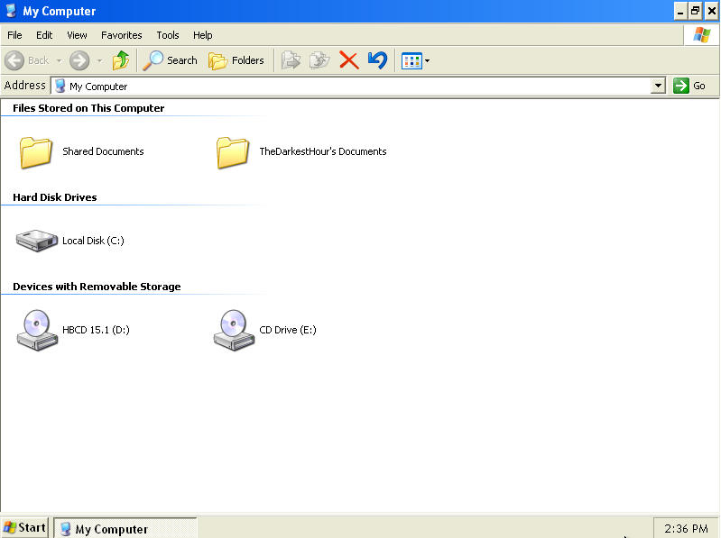This screenshot has width=721, height=538.
Task: Click the Address bar field
Action: coord(358,86)
